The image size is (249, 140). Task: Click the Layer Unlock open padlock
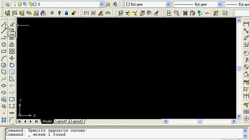(x=74, y=13)
